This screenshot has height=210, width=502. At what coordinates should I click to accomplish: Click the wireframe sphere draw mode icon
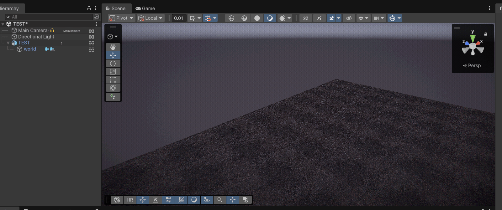click(x=231, y=18)
